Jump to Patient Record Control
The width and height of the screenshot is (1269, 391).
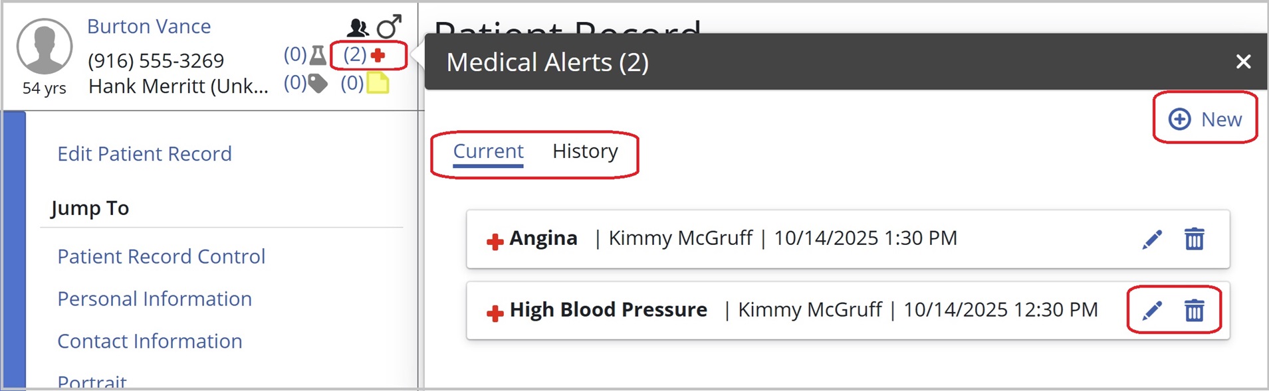coord(161,256)
